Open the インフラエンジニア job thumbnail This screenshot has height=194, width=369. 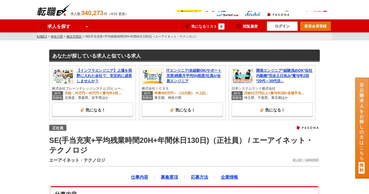63,76
